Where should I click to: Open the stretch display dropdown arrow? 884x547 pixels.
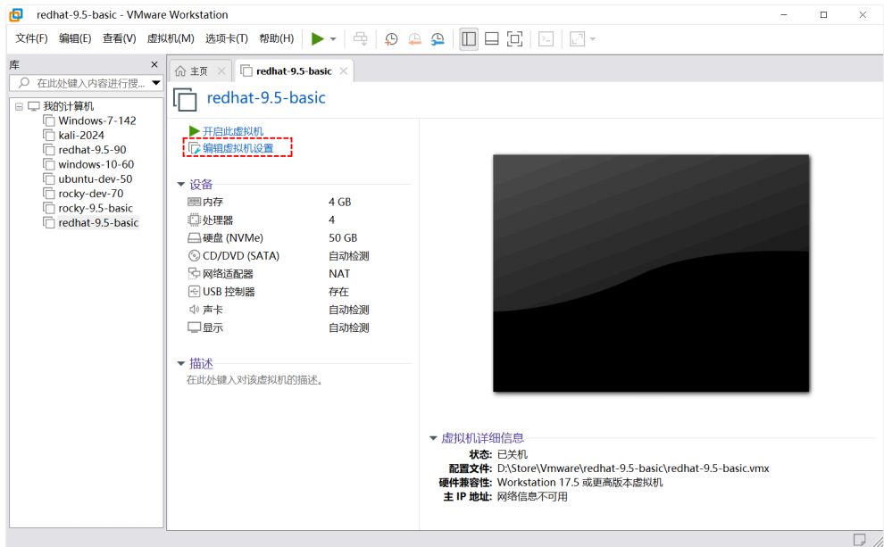click(593, 39)
